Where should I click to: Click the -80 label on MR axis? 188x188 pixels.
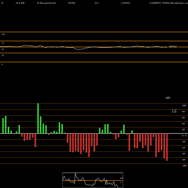click(x=183, y=160)
